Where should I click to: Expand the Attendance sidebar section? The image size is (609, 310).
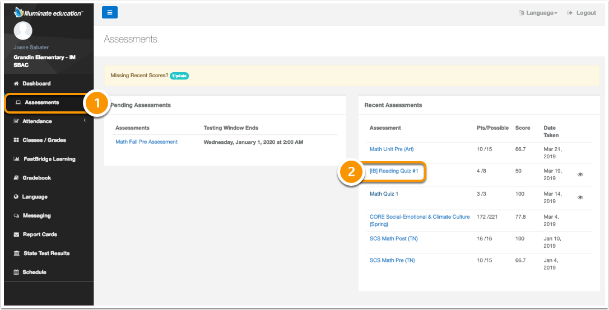37,121
